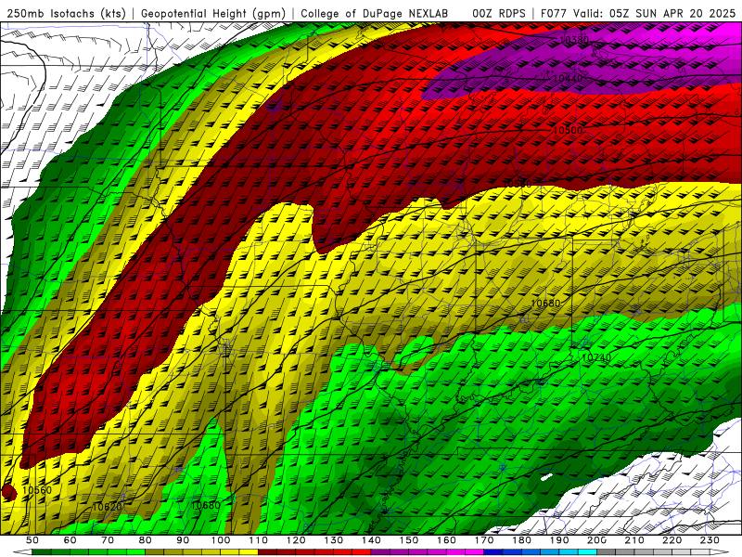This screenshot has height=557, width=742.
Task: Click the 70 value on the color scale
Action: (108, 540)
